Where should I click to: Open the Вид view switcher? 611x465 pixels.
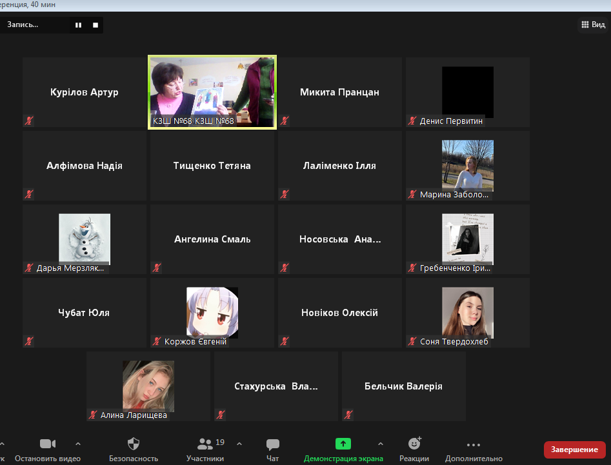[593, 25]
